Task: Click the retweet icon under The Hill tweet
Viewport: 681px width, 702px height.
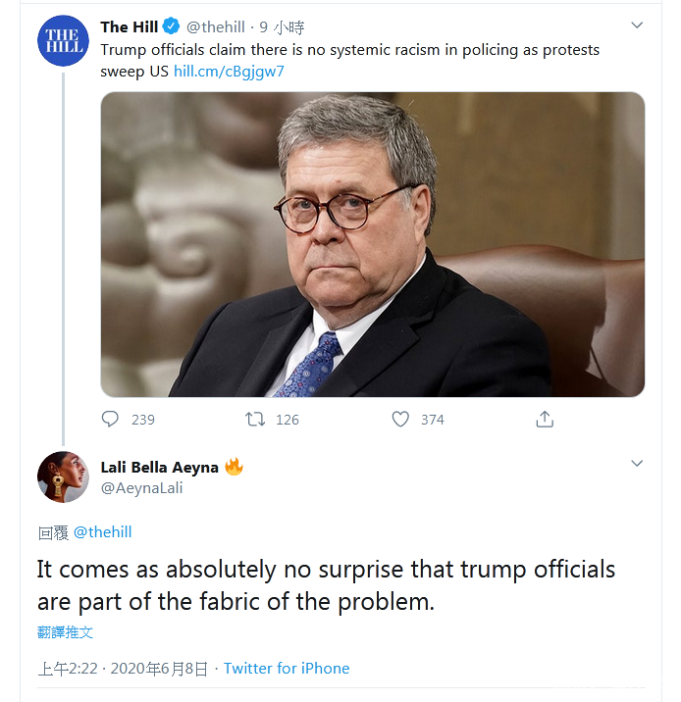Action: click(255, 419)
